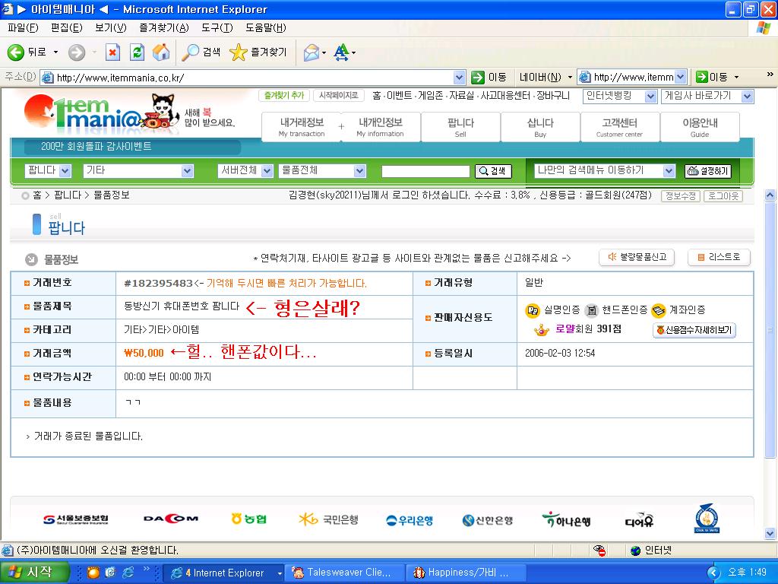Click the Click-to-Verify seal icon
Viewport: 778px width, 584px height.
tap(707, 519)
